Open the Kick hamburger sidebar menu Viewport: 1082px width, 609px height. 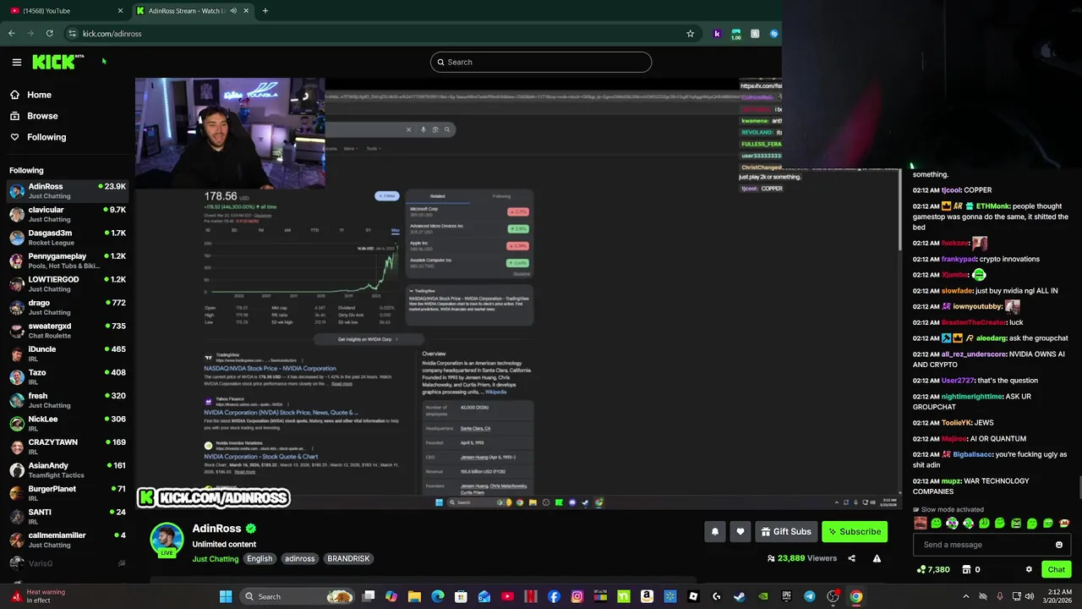pyautogui.click(x=16, y=62)
